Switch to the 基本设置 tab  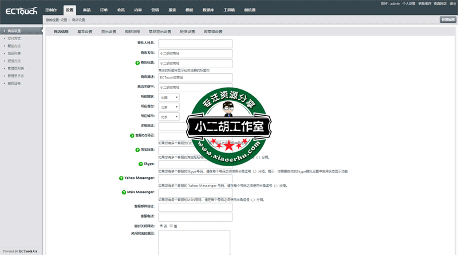pos(85,32)
